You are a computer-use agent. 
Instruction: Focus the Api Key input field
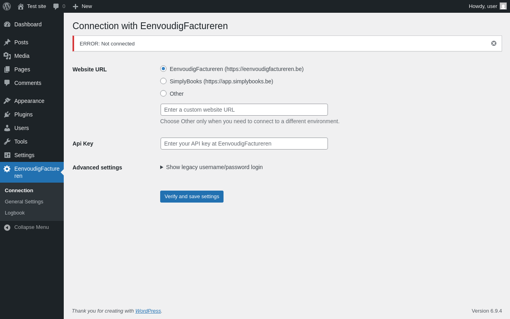(x=244, y=144)
